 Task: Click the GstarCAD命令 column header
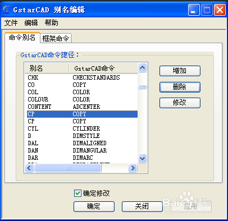coord(103,68)
